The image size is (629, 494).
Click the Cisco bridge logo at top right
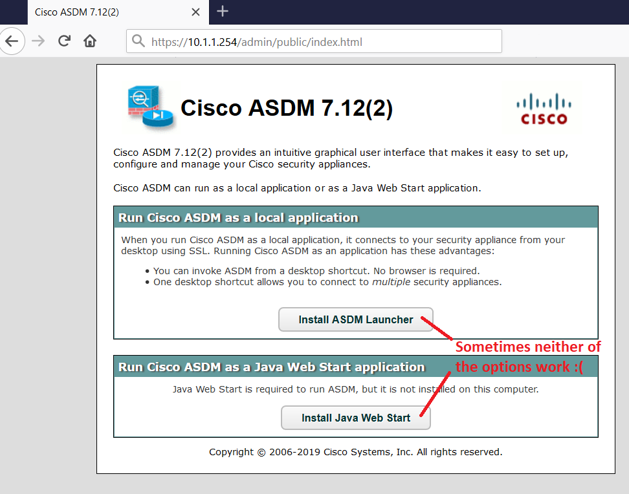point(541,107)
